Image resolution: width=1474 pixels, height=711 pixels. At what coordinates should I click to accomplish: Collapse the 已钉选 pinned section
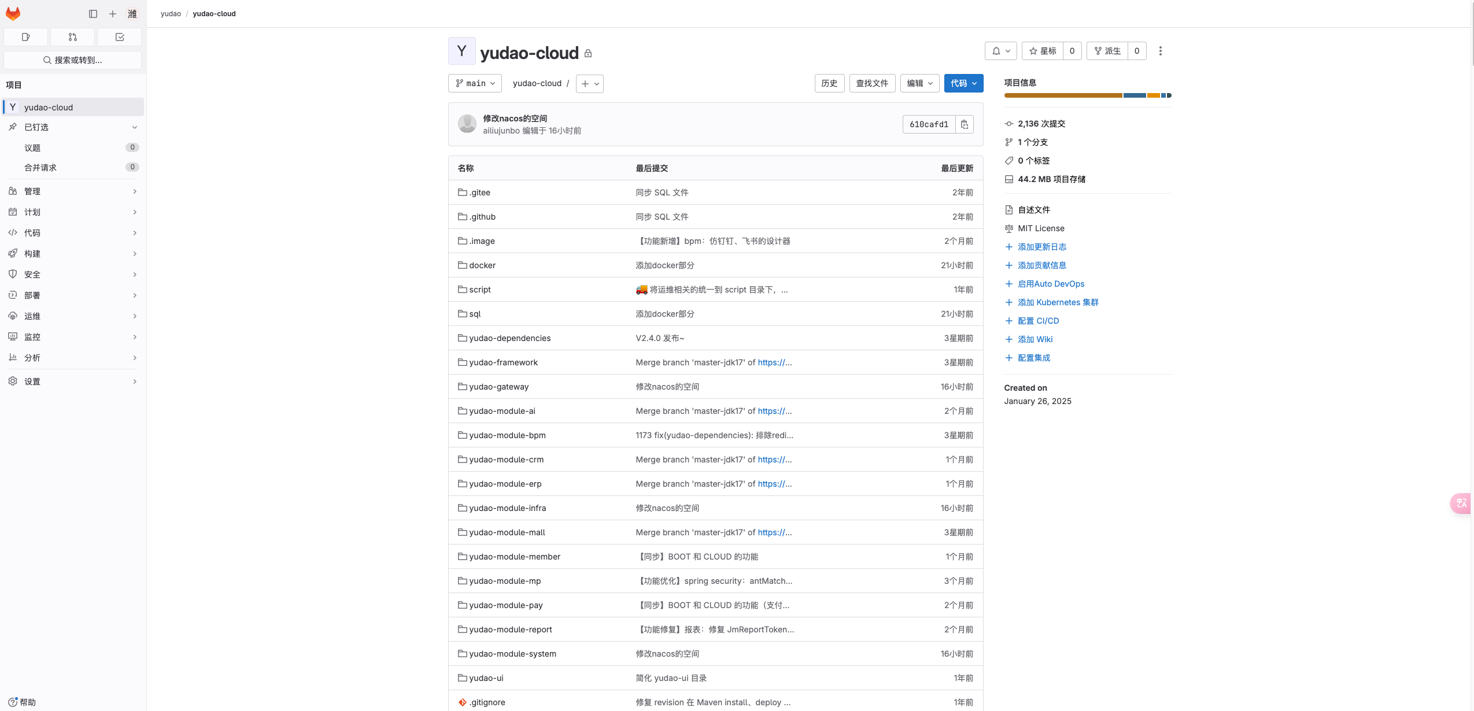(x=73, y=127)
